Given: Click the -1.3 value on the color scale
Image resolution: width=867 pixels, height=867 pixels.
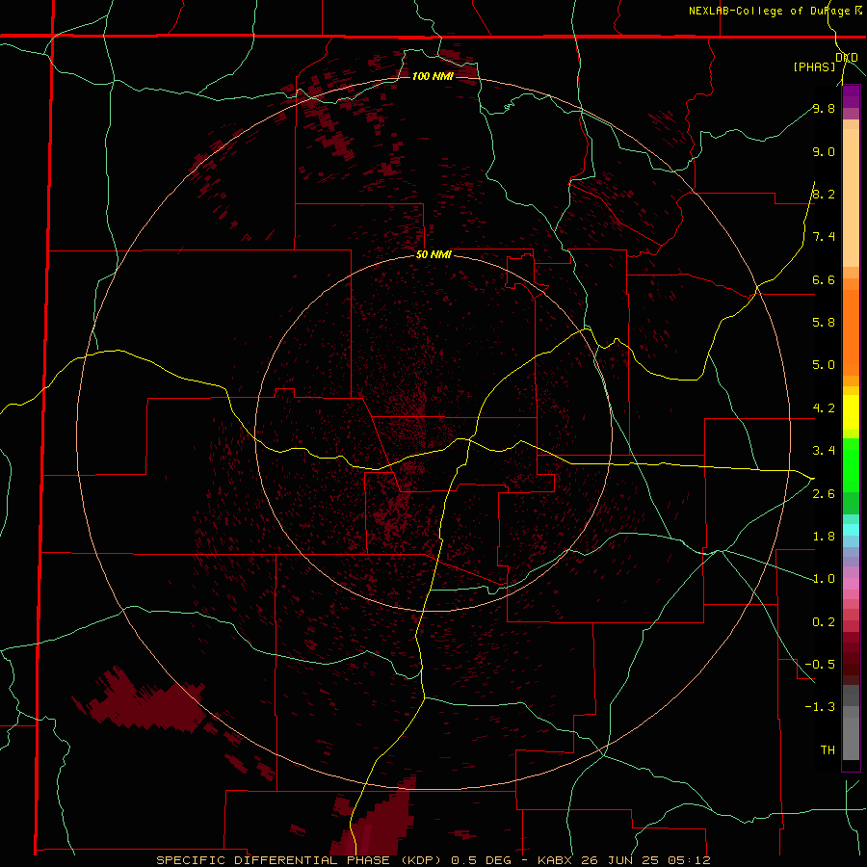Looking at the screenshot, I should point(820,707).
